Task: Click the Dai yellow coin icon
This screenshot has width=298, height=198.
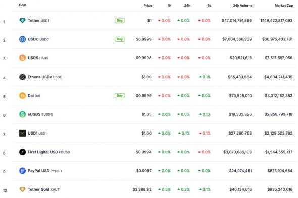Action: point(22,96)
